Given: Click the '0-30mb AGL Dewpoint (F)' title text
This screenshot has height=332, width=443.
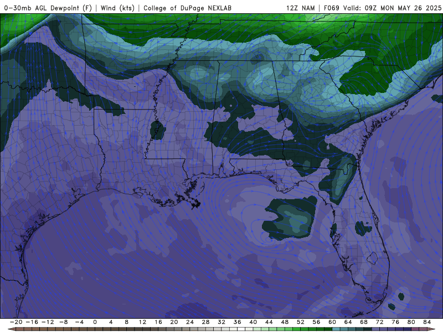Looking at the screenshot, I should pos(48,8).
